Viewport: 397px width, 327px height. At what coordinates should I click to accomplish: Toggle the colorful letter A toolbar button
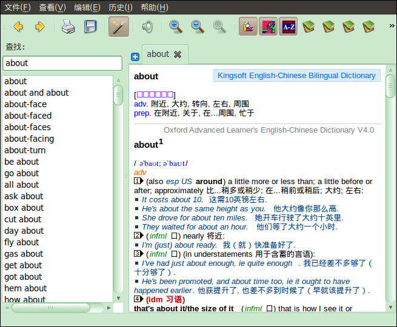point(268,27)
